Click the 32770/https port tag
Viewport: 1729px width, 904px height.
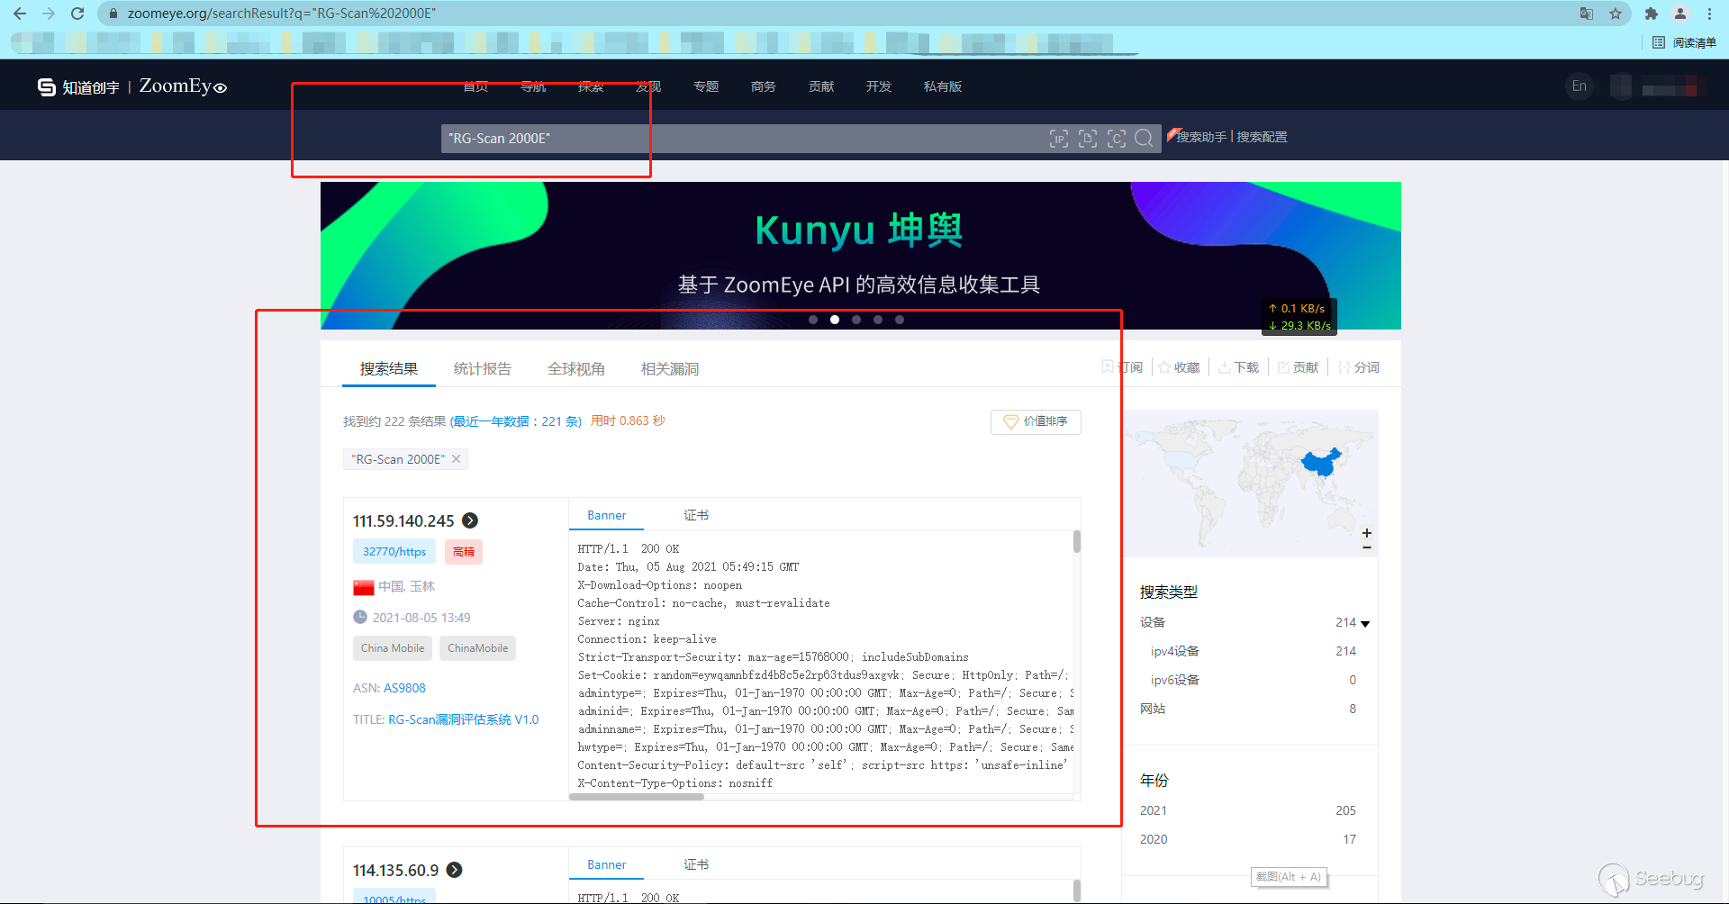(x=394, y=552)
